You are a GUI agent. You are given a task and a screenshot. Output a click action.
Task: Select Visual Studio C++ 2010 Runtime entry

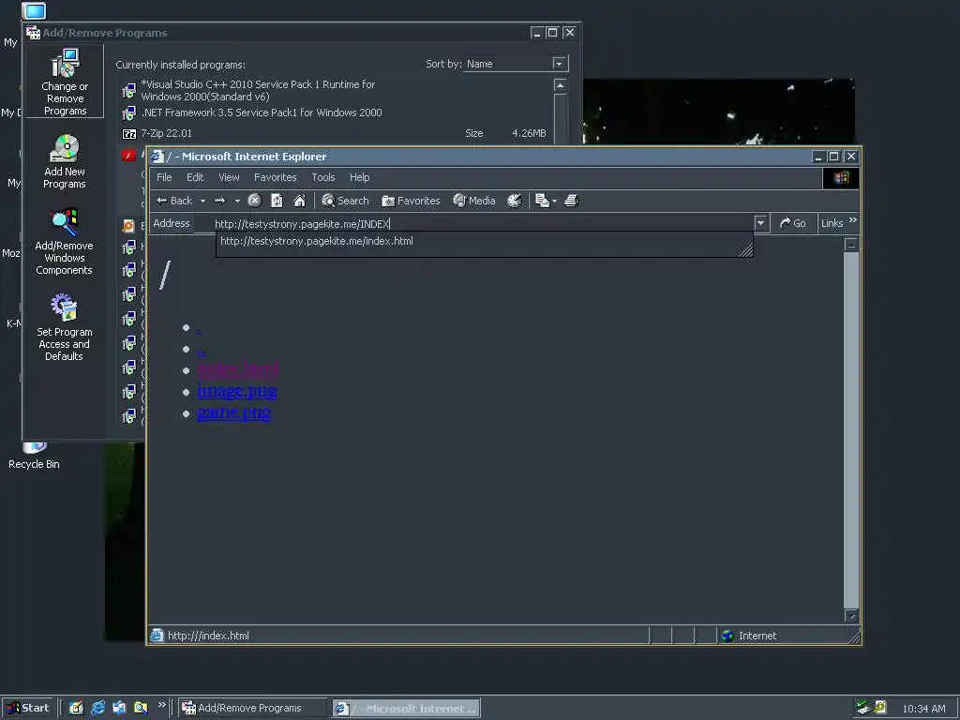pos(334,91)
